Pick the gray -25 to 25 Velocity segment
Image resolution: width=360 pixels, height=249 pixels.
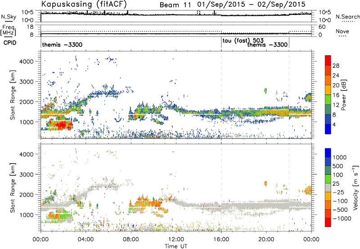tap(328, 187)
